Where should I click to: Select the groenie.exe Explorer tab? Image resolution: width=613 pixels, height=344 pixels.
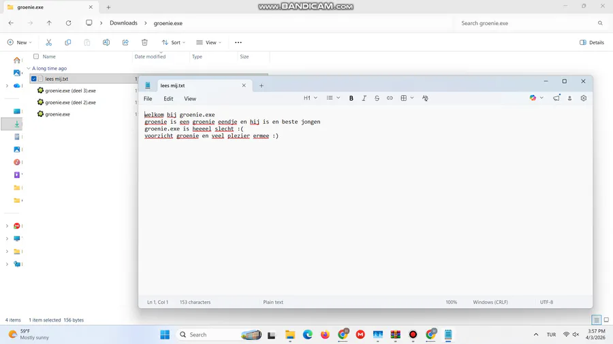click(50, 7)
